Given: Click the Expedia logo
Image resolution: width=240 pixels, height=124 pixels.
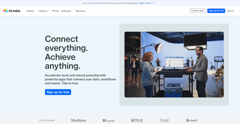Looking at the screenshot, I should [109, 121].
